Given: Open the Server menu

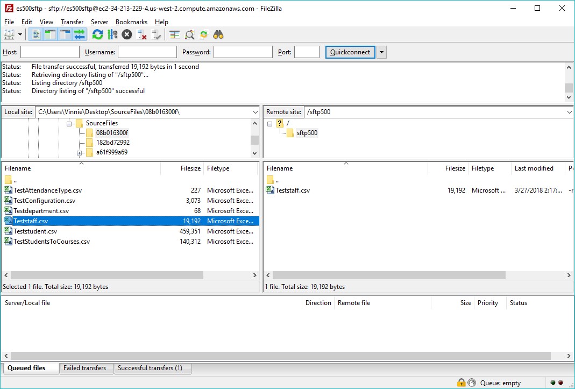Looking at the screenshot, I should tap(100, 22).
